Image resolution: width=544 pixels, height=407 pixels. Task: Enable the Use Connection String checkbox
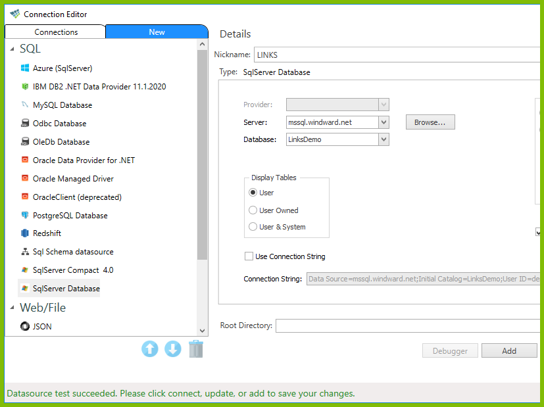(x=249, y=256)
